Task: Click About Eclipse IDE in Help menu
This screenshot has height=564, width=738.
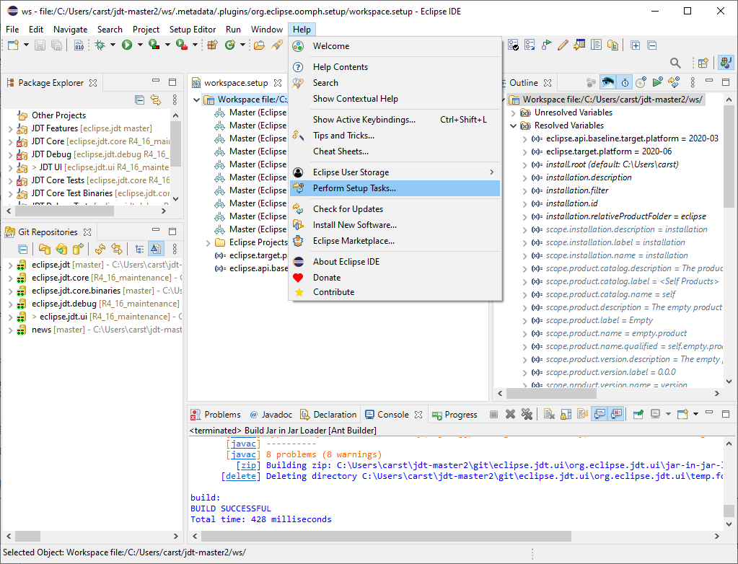Action: click(x=395, y=262)
